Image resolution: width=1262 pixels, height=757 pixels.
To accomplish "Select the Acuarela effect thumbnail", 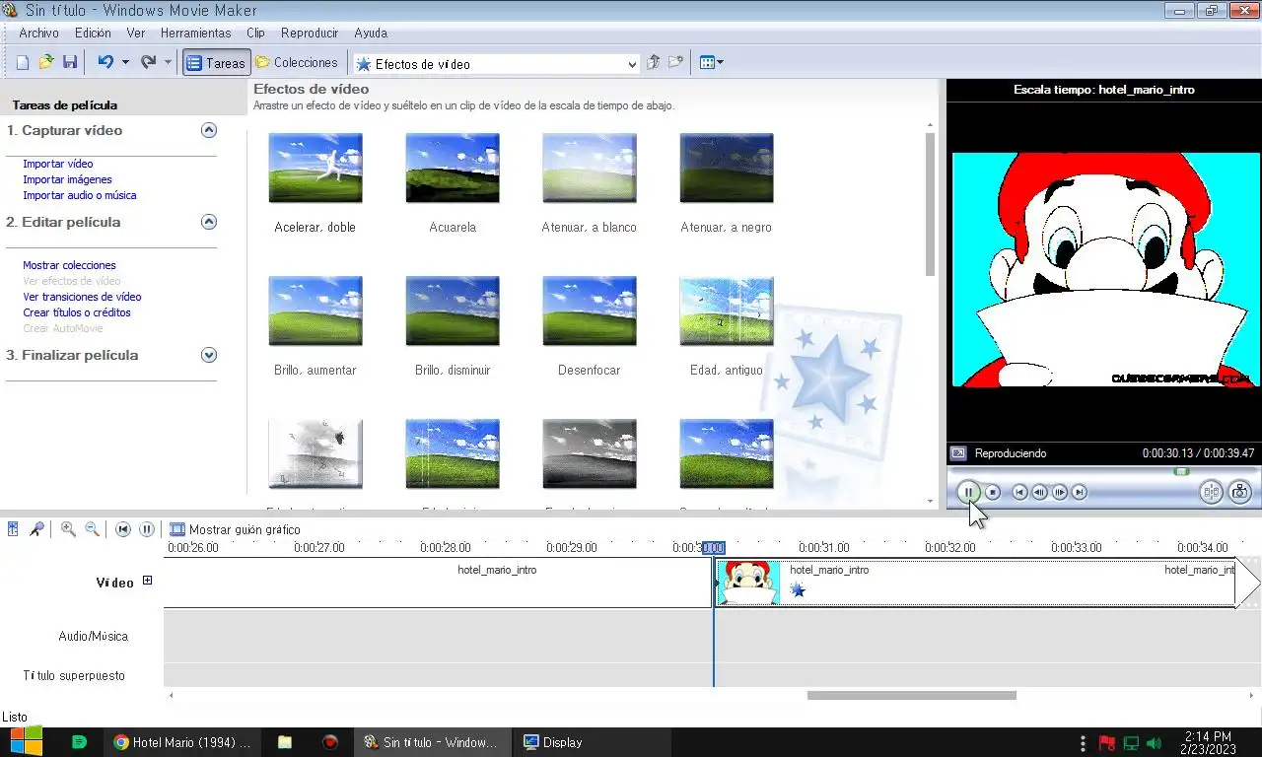I will [453, 169].
